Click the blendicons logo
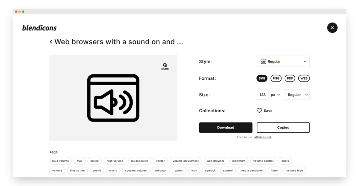359x186 pixels. pyautogui.click(x=39, y=28)
